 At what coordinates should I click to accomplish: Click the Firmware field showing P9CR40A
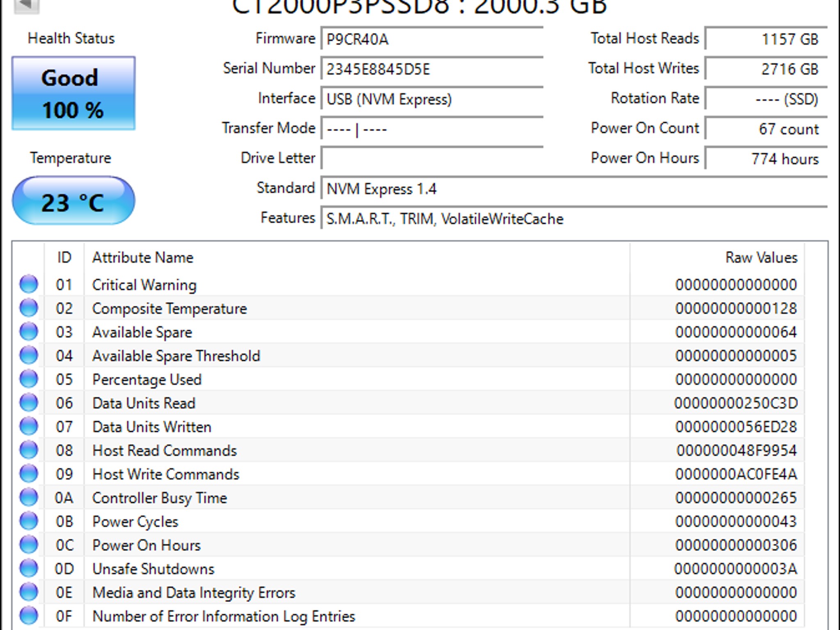click(x=432, y=39)
